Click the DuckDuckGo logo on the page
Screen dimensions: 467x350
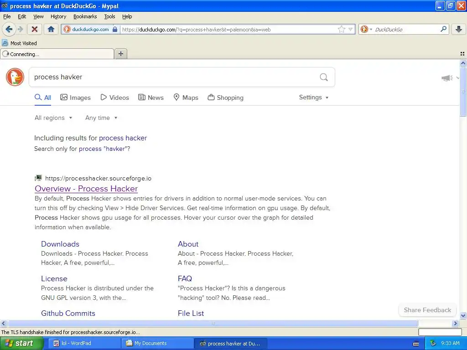[x=15, y=77]
